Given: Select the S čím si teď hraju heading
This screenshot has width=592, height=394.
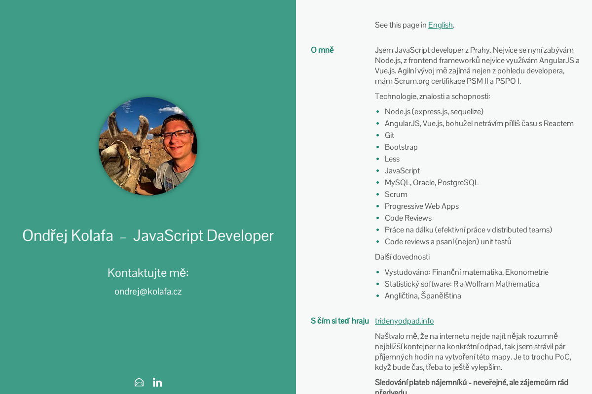Looking at the screenshot, I should tap(339, 321).
